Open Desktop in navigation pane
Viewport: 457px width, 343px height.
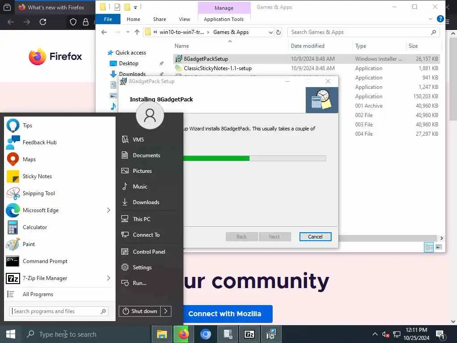coord(129,63)
